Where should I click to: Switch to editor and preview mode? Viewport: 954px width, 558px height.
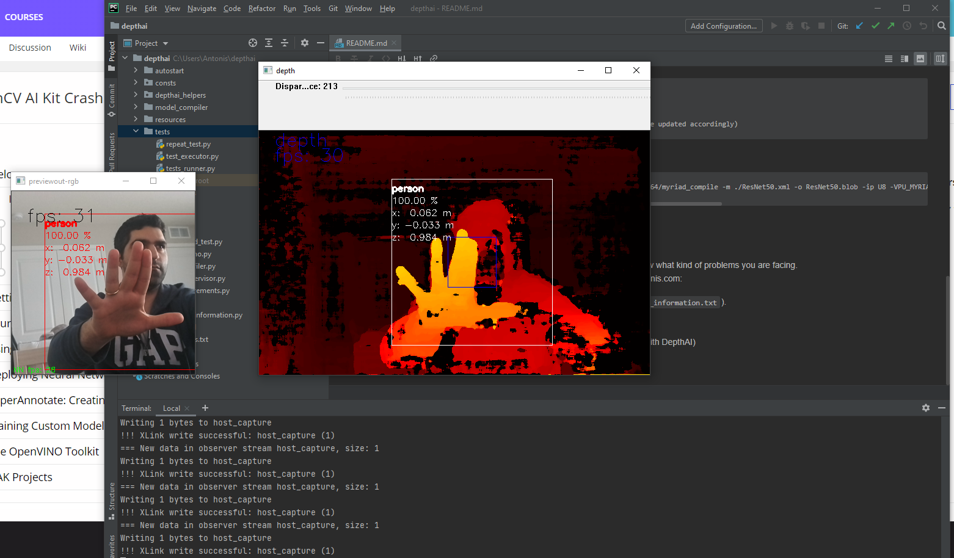pos(905,59)
